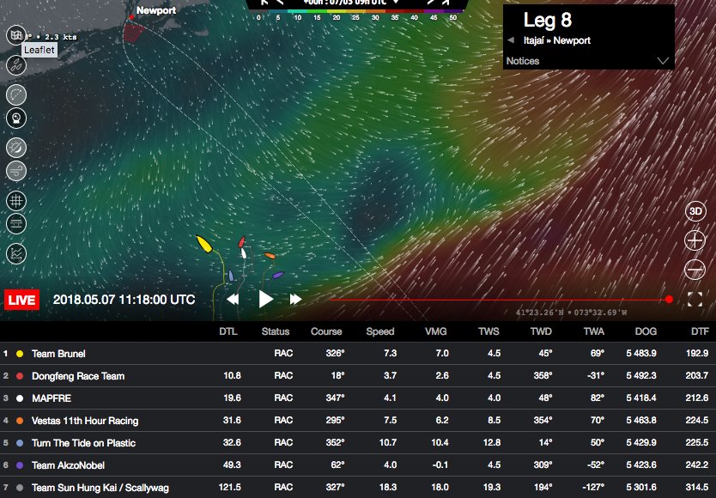716x498 pixels.
Task: Sort table by TWA column header
Action: pos(593,331)
